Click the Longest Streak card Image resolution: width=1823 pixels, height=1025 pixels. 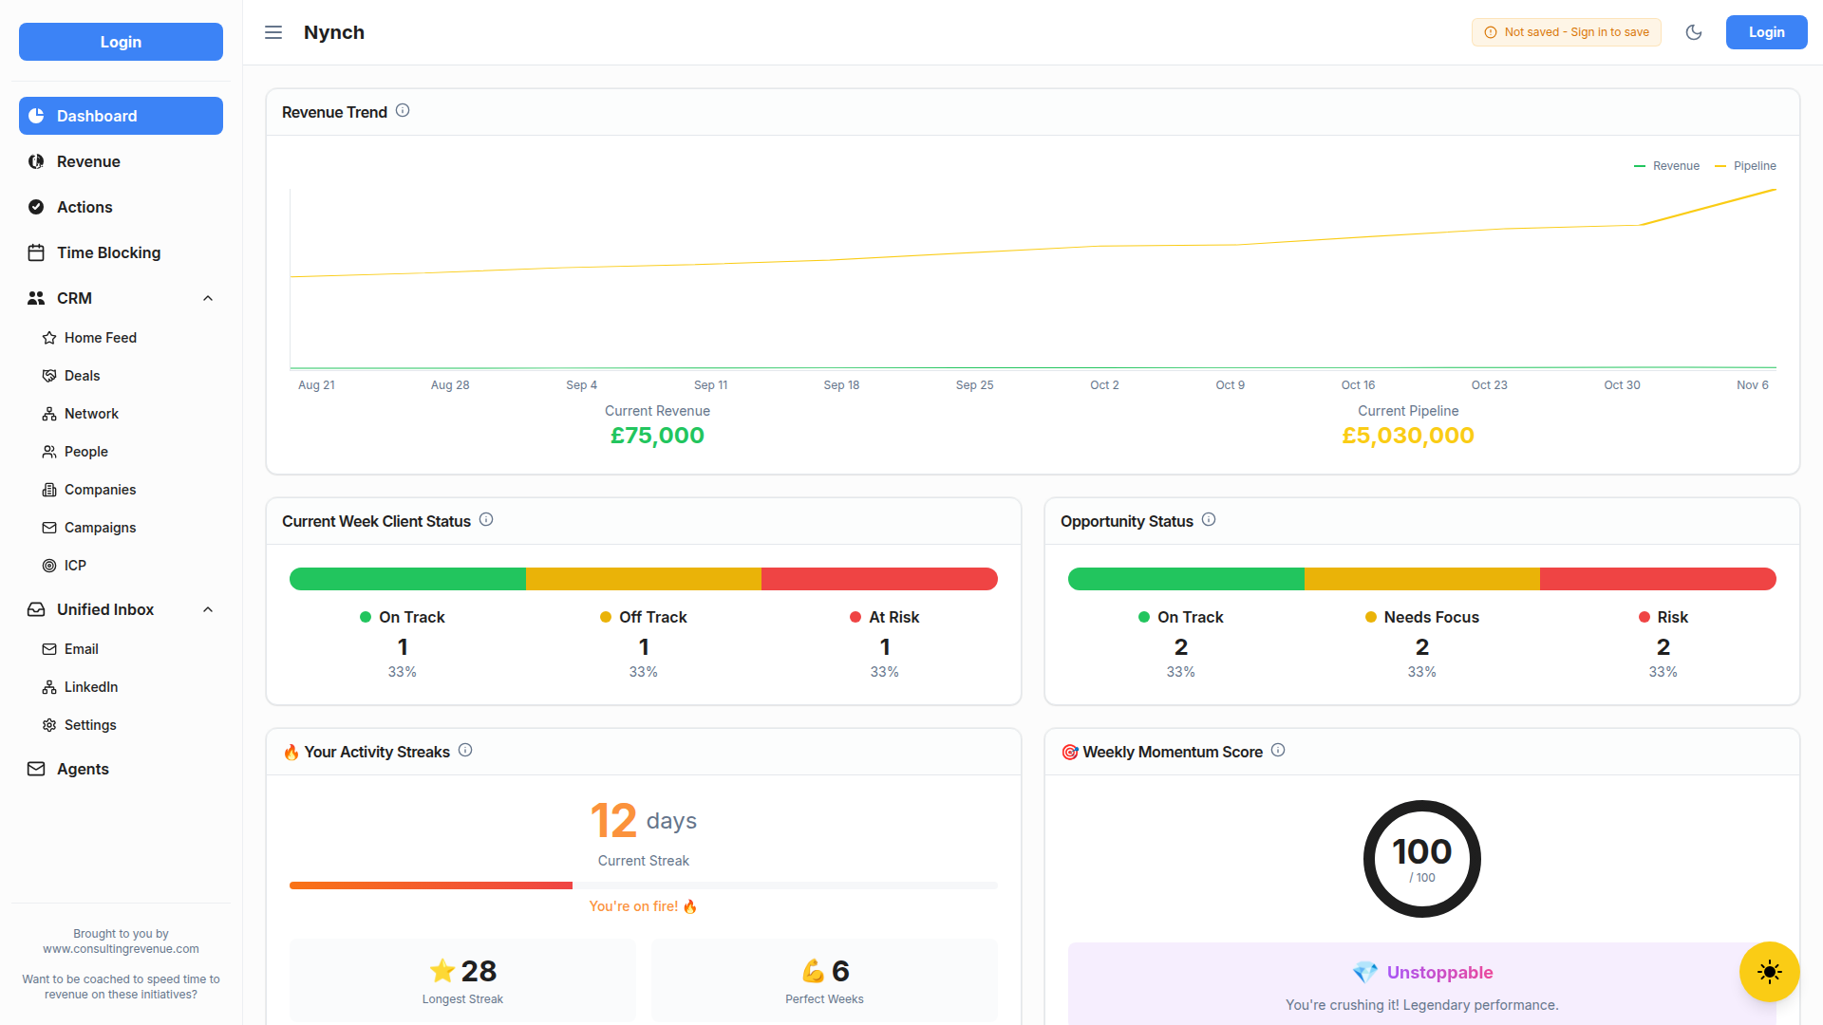pyautogui.click(x=462, y=980)
